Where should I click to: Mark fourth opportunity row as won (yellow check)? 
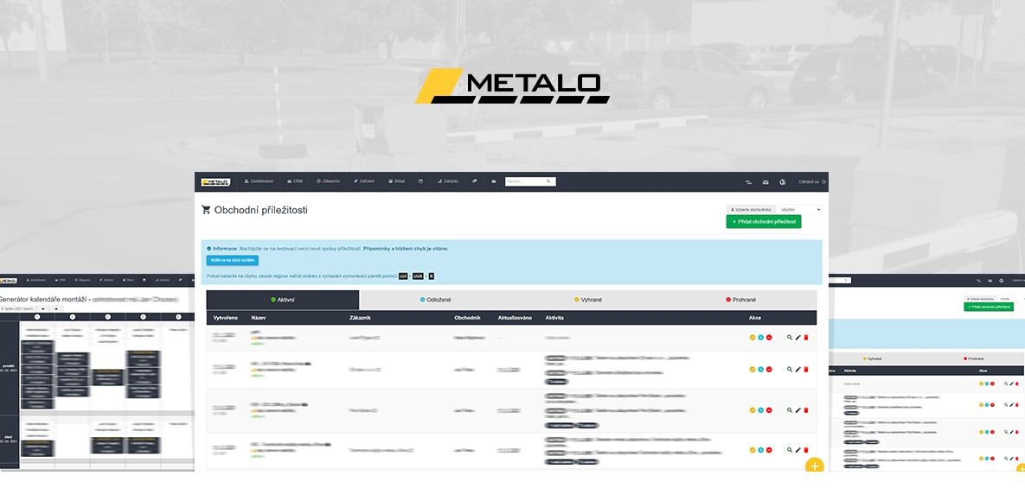point(753,450)
